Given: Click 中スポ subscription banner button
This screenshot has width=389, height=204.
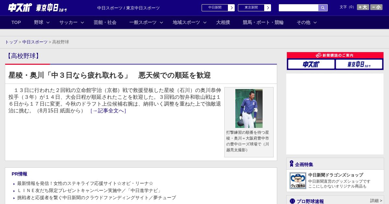Looking at the screenshot, I should [311, 64].
